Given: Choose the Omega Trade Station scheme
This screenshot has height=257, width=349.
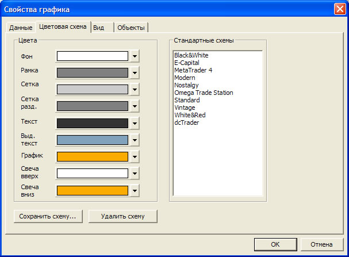Looking at the screenshot, I should [x=204, y=93].
